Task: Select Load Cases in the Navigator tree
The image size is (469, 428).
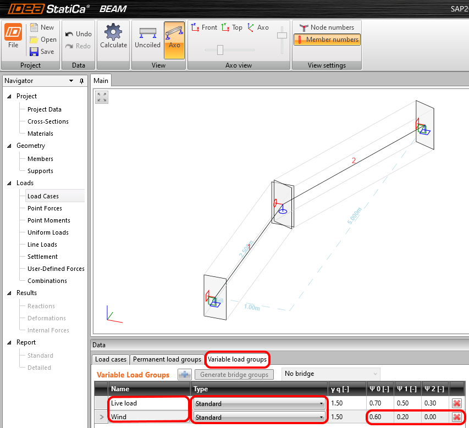Action: (x=43, y=196)
